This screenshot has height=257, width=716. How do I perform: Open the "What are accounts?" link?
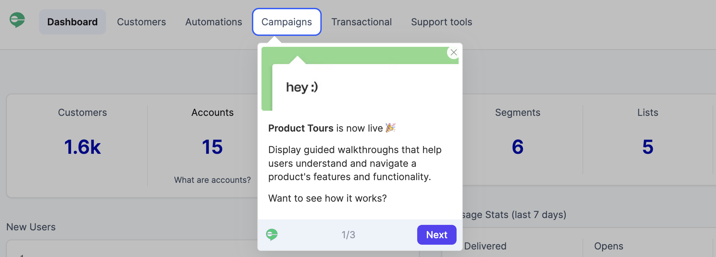[x=212, y=179]
